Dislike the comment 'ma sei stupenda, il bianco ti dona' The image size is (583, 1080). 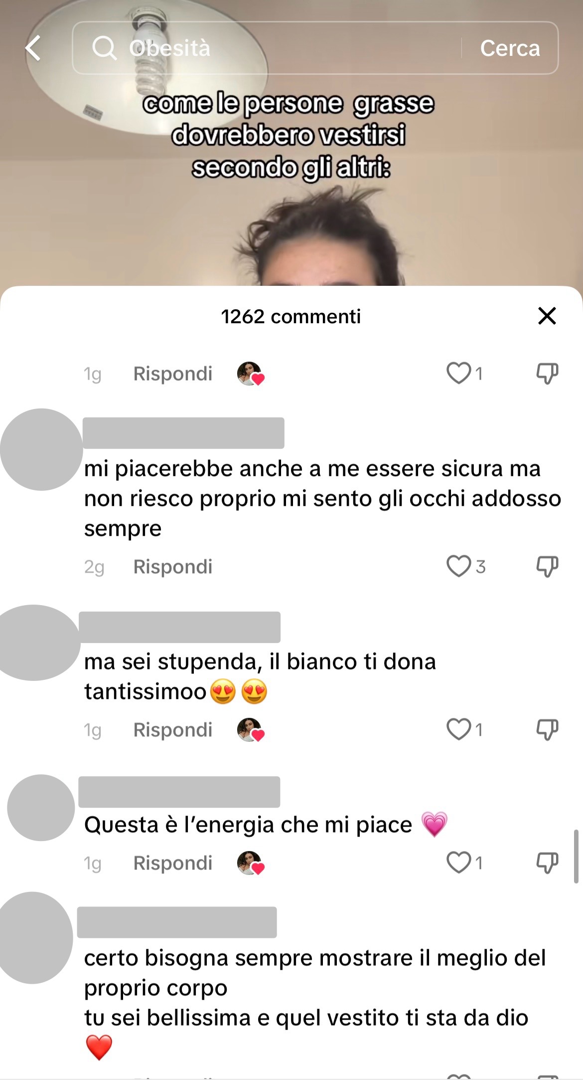pos(547,730)
